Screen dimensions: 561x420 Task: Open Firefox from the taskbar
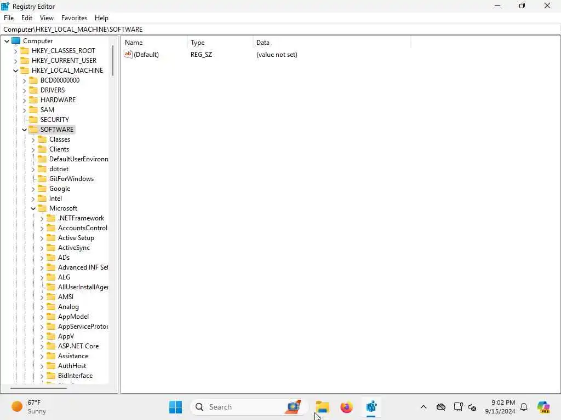coord(346,407)
